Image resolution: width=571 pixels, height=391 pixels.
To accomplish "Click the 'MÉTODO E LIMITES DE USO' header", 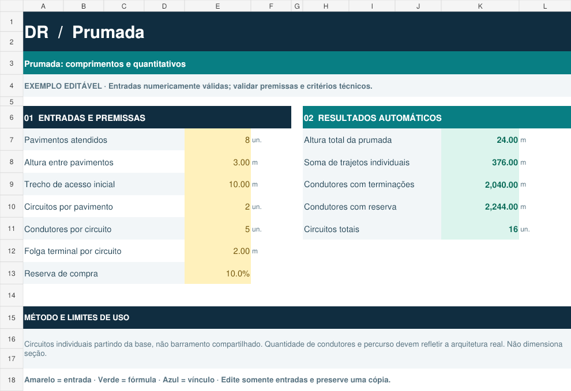I will tap(297, 317).
